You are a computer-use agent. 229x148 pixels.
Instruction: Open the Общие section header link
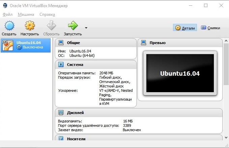[74, 43]
